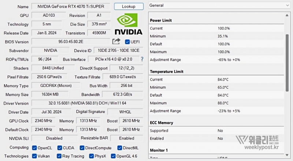The image size is (293, 161).
Task: Click the Power Limit Adjustment Range -65% to +0%
Action: [229, 60]
